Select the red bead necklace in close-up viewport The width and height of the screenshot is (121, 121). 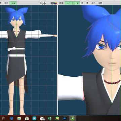[x=112, y=82]
